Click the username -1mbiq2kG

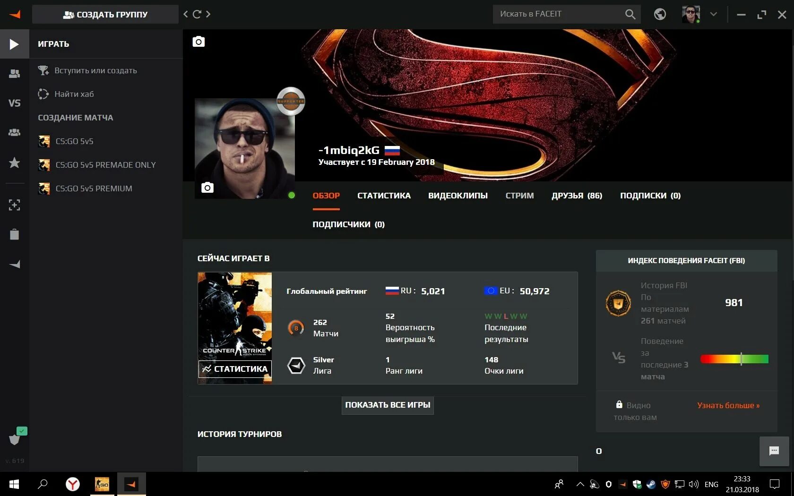[x=349, y=150]
